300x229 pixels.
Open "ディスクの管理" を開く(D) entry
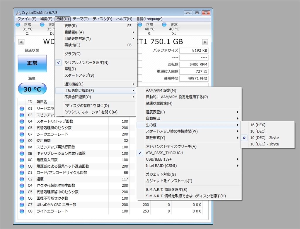point(96,106)
